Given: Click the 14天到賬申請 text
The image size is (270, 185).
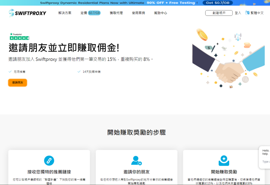Looking at the screenshot, I should 91,72.
